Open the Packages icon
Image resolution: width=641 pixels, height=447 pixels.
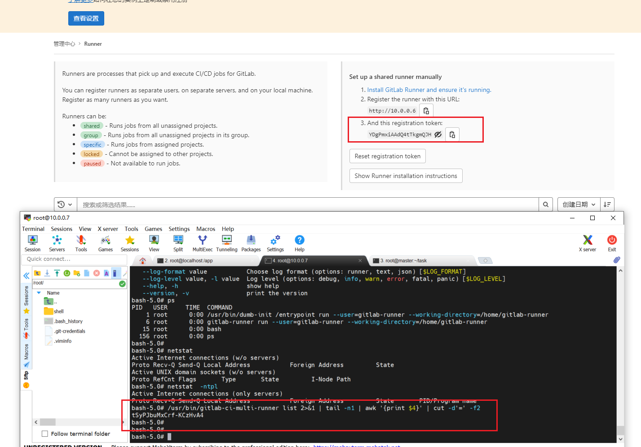251,243
